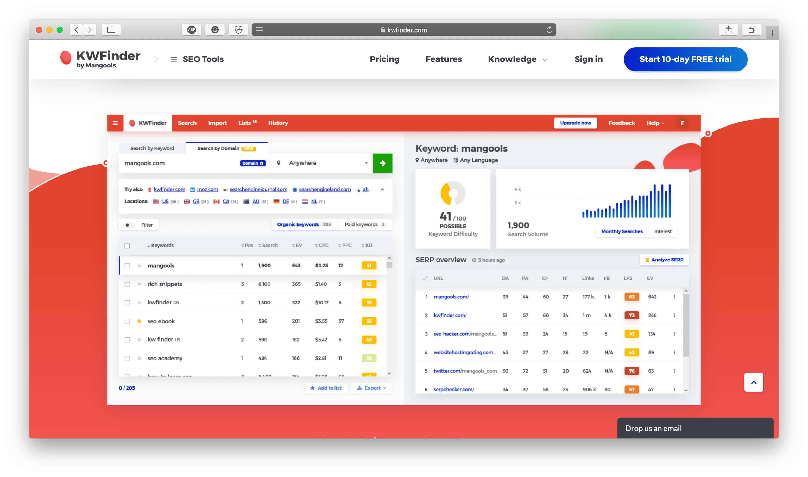Screen dimensions: 808x477
Task: Toggle the Filter switch
Action: point(129,225)
